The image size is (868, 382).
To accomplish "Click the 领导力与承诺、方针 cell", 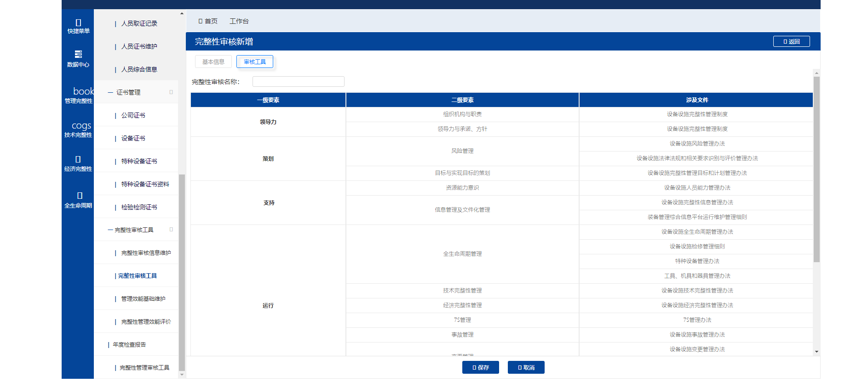I will coord(462,129).
